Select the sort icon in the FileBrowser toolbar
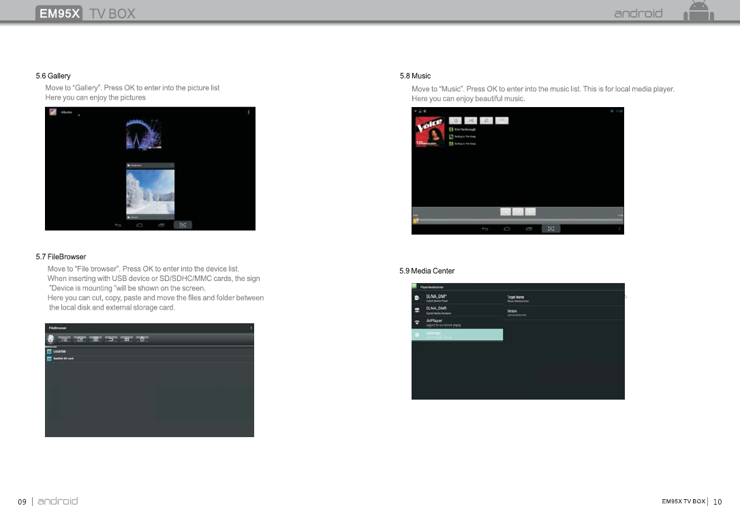 (x=127, y=339)
